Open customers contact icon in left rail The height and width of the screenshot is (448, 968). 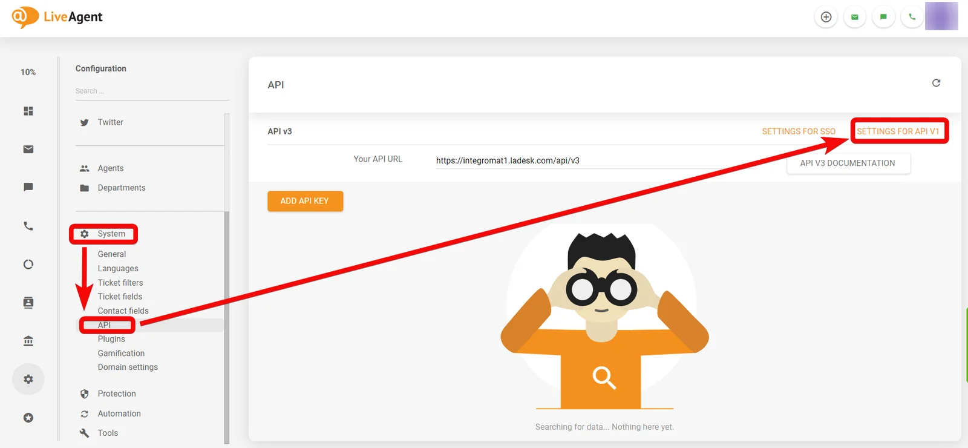click(x=28, y=303)
